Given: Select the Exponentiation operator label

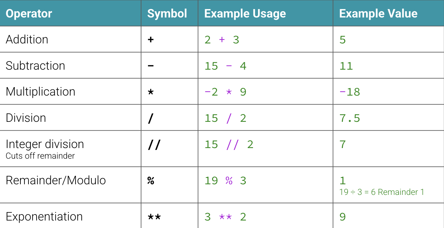Looking at the screenshot, I should [44, 217].
